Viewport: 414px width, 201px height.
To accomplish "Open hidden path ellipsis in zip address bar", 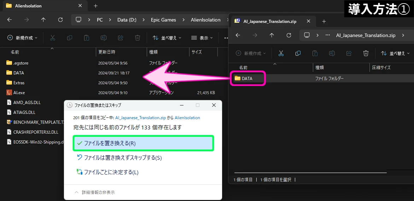I will tap(328, 35).
